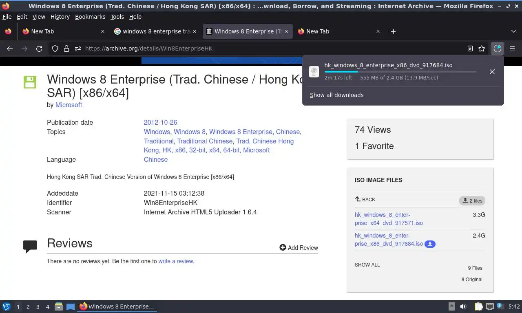Switch to windows 8 enterprise Google tab

pos(155,31)
